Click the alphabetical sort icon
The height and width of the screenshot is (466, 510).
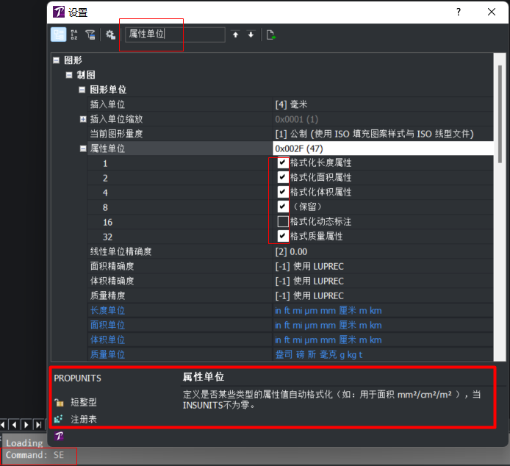pos(74,35)
